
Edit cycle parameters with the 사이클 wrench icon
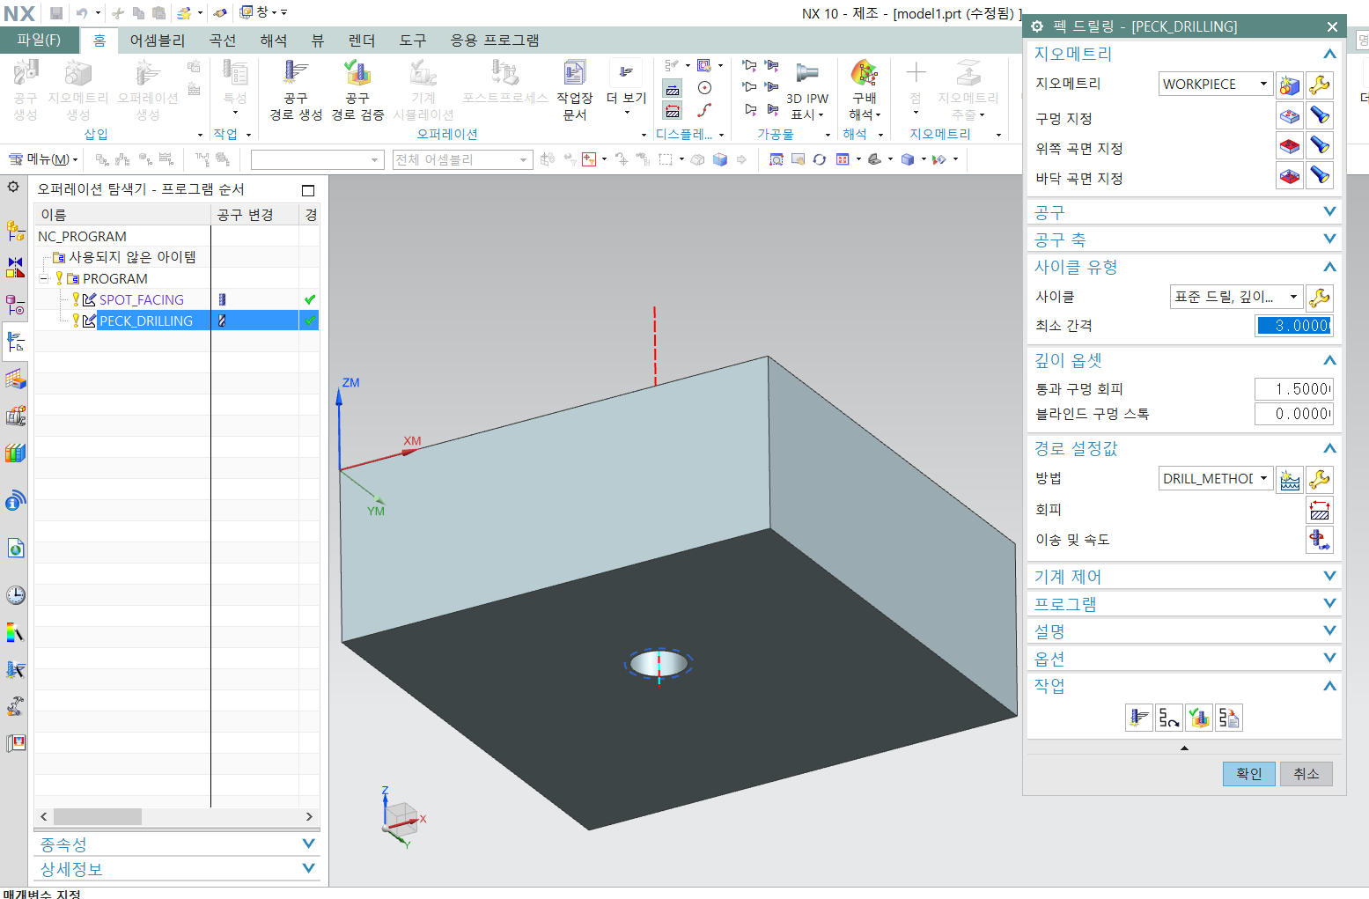pyautogui.click(x=1319, y=298)
